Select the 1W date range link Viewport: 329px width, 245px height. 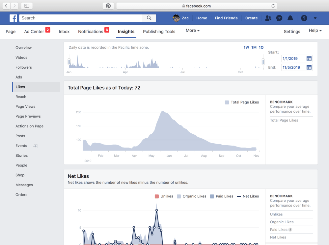(x=246, y=48)
